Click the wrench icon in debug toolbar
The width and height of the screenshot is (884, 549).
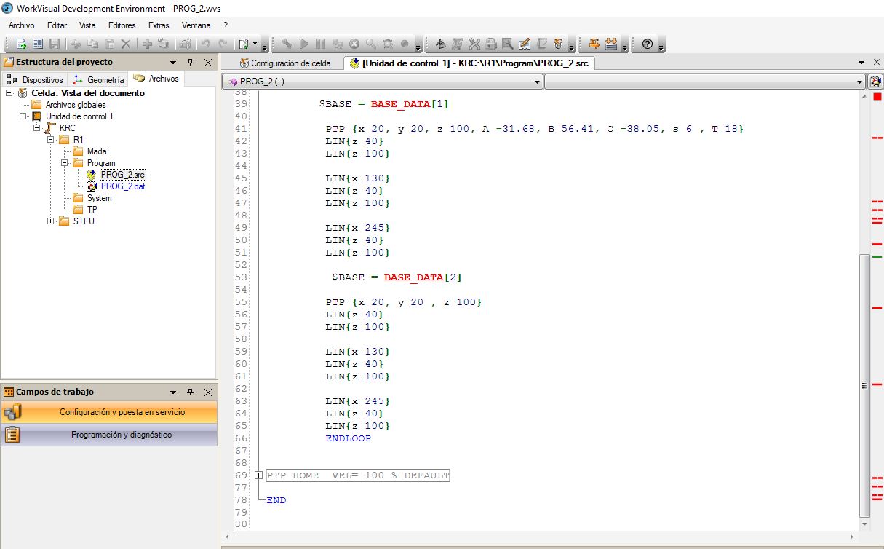tap(287, 44)
